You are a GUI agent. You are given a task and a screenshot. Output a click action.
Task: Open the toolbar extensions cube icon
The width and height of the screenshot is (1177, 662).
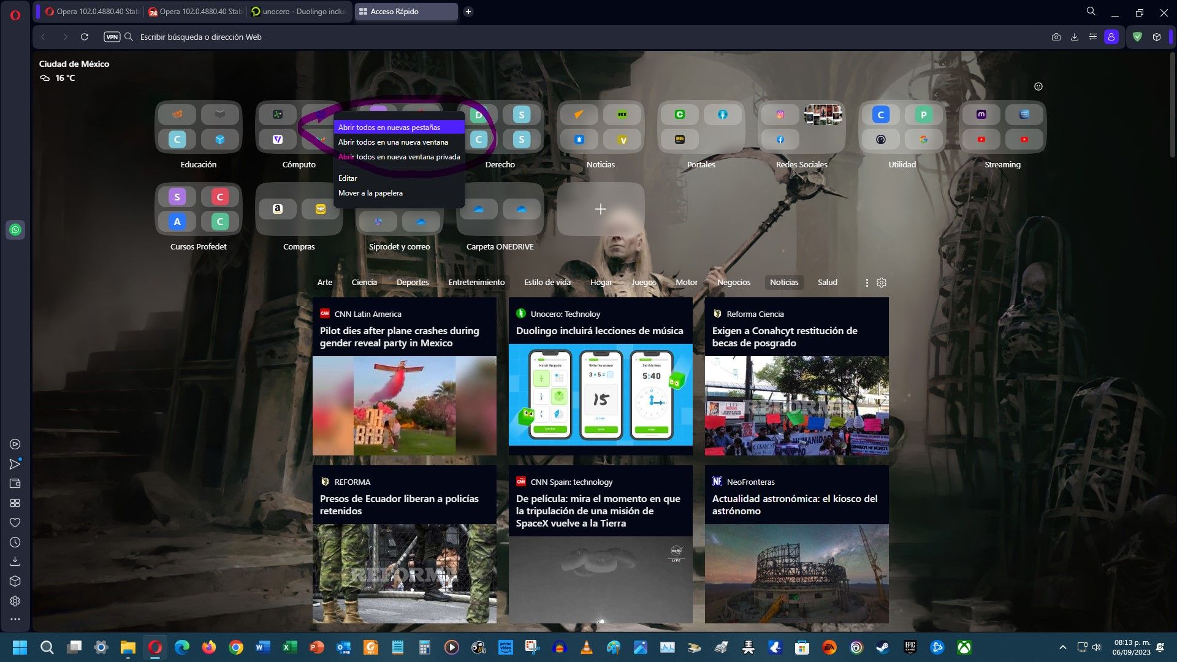tap(1157, 37)
